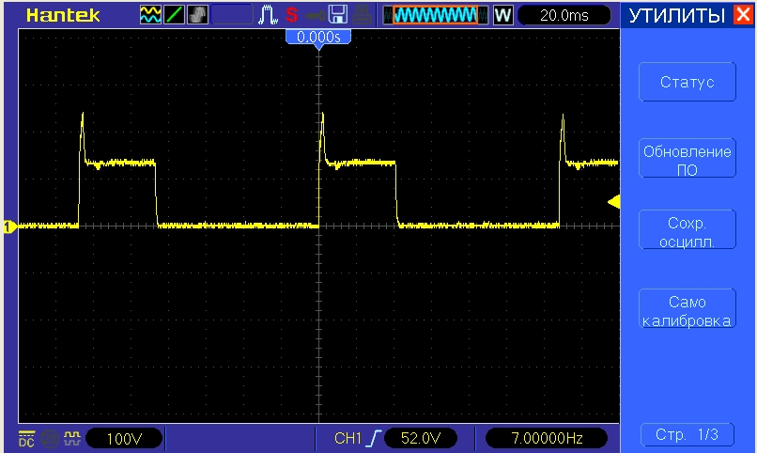Click the yellow trigger level arrow marker
The image size is (757, 453).
613,201
